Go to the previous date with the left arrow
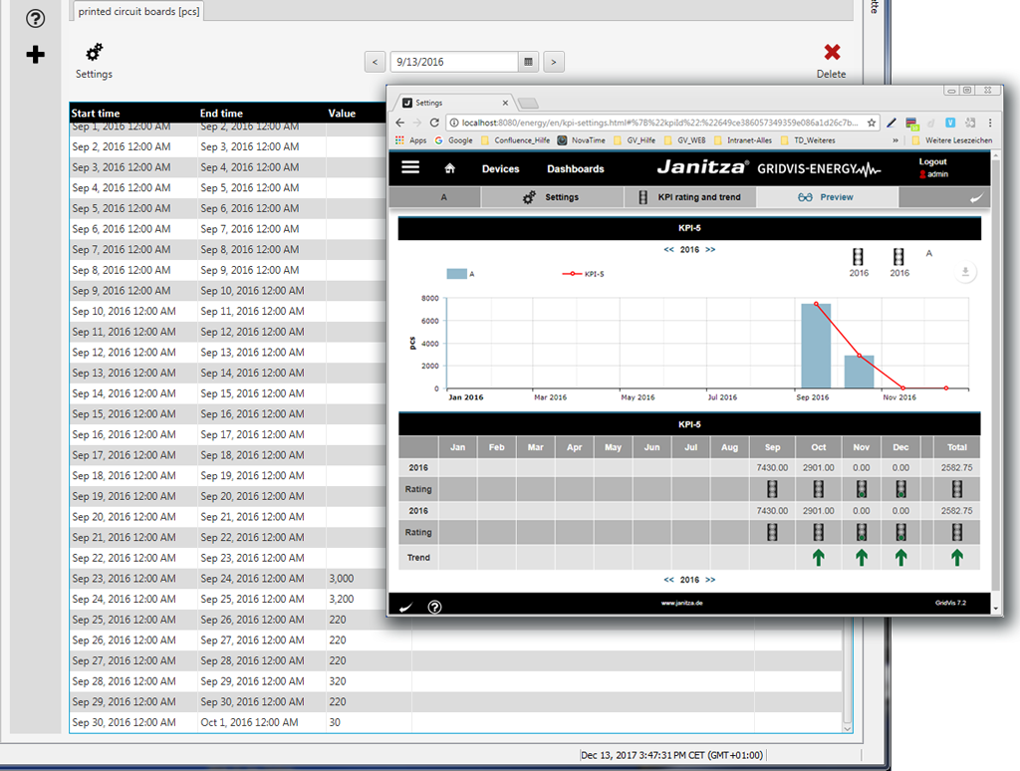Screen dimensions: 1020x771 (375, 62)
